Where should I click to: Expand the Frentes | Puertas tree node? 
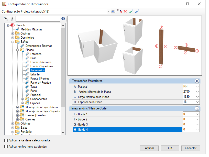17,115
